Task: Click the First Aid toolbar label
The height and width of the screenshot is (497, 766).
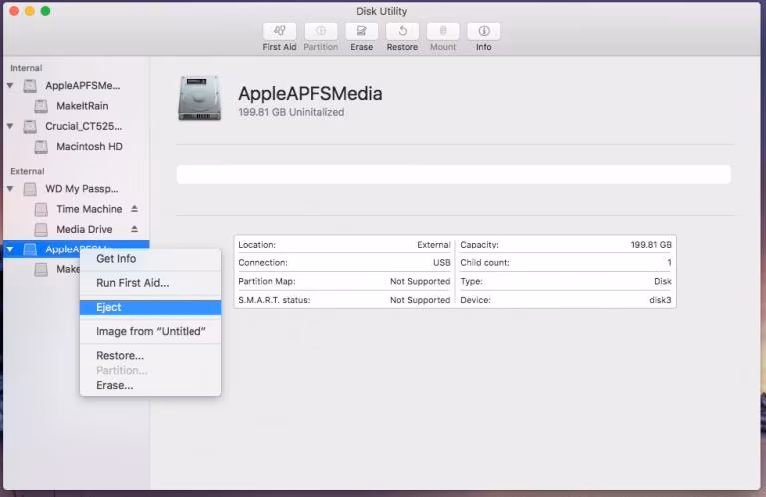Action: [279, 47]
